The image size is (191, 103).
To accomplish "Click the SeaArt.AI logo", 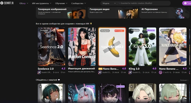I will pos(7,3).
